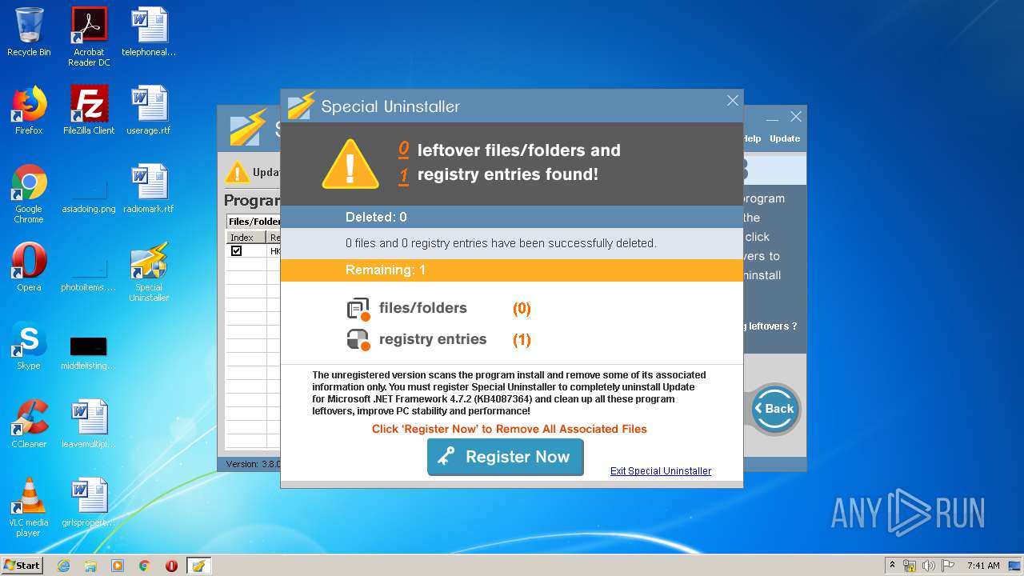Open the Recycle Bin desktop icon
Screen dimensions: 1024x576
click(x=29, y=32)
